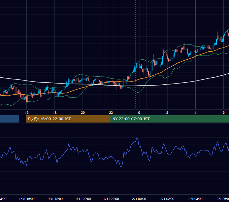The height and width of the screenshot is (202, 229).
Task: Click the 2/1 04:00 date label
Action: pos(195,199)
